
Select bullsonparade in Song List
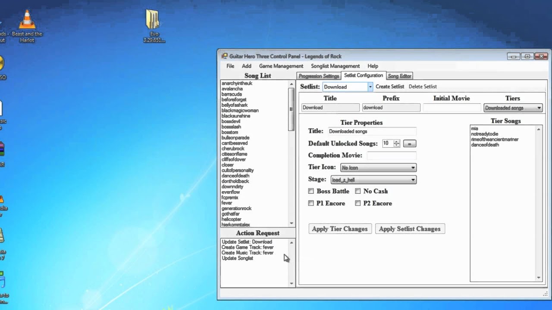click(235, 138)
